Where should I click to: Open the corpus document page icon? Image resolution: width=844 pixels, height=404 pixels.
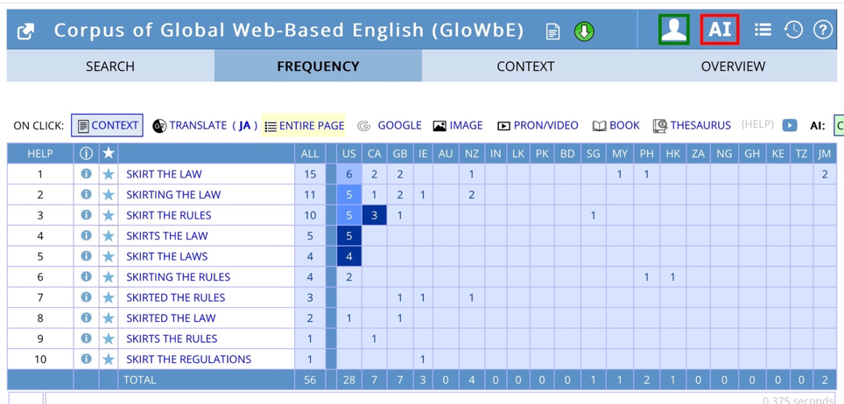pos(552,31)
